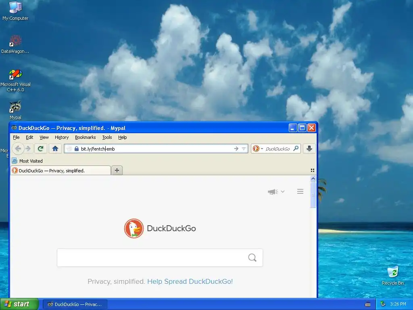Select DuckDuckGo taskbar window button

click(x=75, y=304)
